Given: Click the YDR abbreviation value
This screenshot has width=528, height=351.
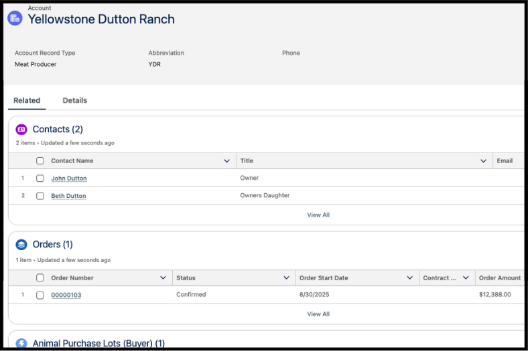Looking at the screenshot, I should click(155, 64).
